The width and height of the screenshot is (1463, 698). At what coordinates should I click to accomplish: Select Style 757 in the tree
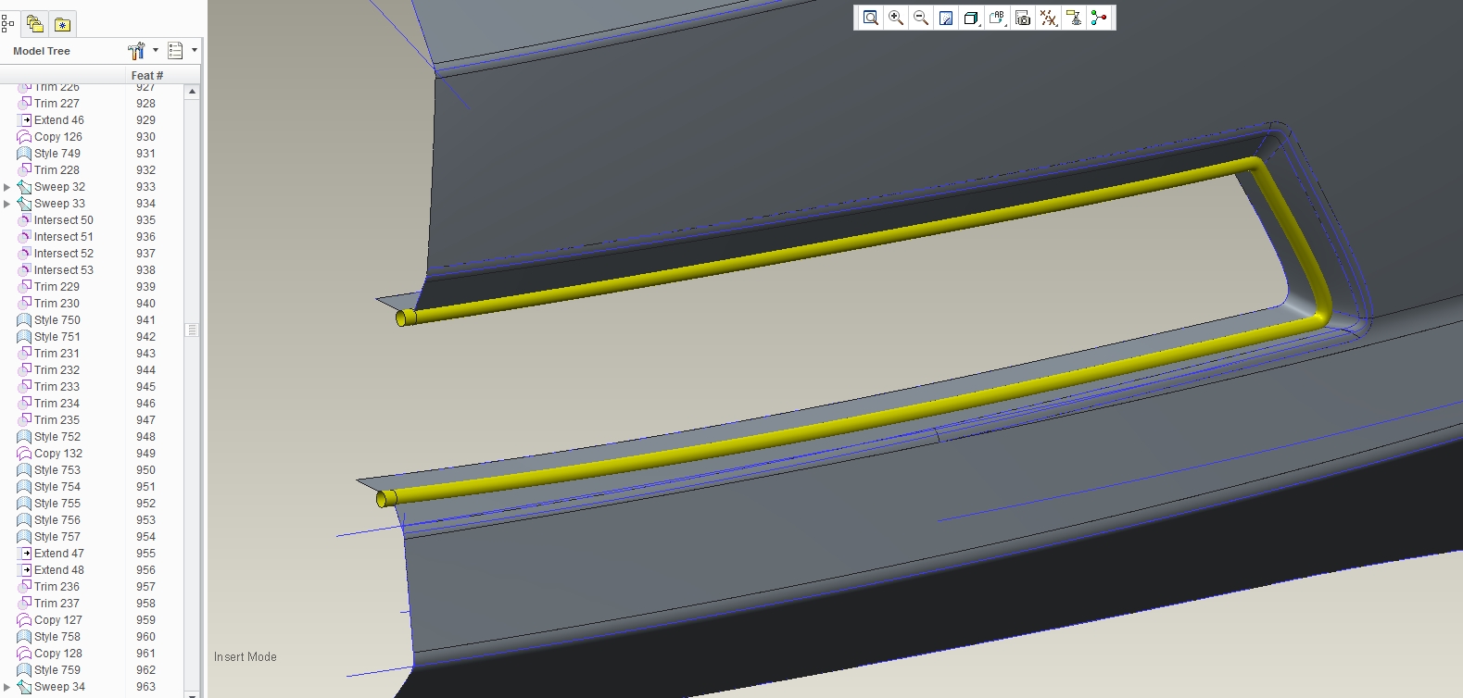pyautogui.click(x=57, y=537)
